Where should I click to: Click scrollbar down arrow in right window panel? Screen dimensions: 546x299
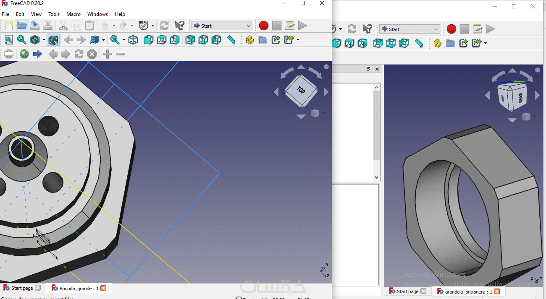tap(376, 177)
